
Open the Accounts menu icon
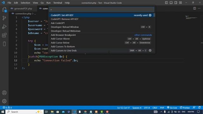click(4, 93)
